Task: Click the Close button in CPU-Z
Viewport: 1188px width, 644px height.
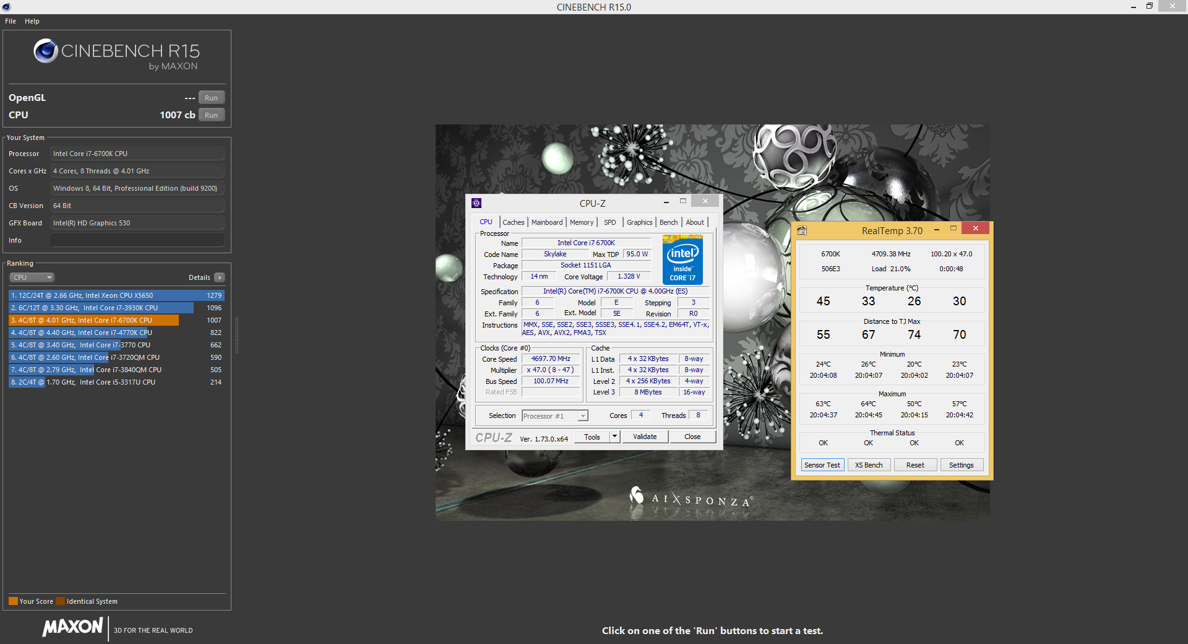Action: tap(692, 437)
